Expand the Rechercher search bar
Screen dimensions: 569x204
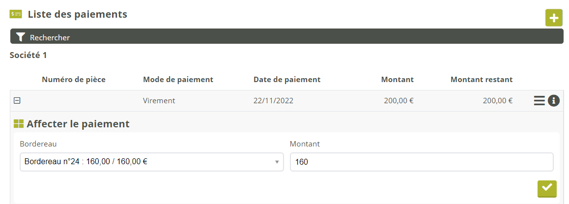point(286,37)
